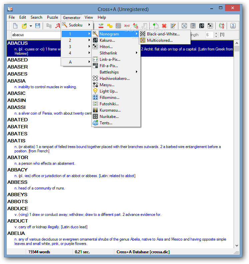
Task: Click the Open file folder icon
Action: pyautogui.click(x=25, y=26)
